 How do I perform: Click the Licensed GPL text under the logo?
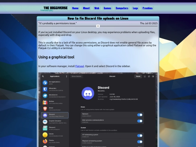(47, 11)
